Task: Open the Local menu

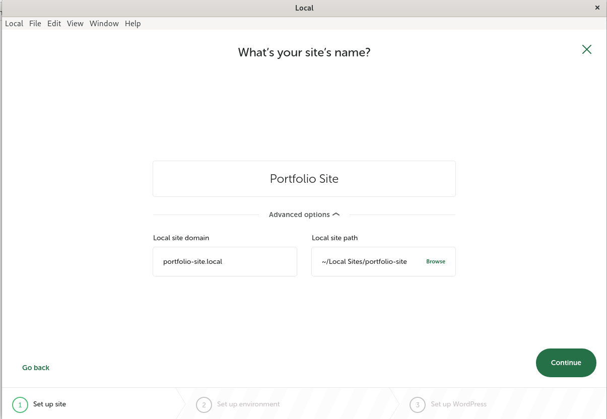Action: pyautogui.click(x=14, y=24)
